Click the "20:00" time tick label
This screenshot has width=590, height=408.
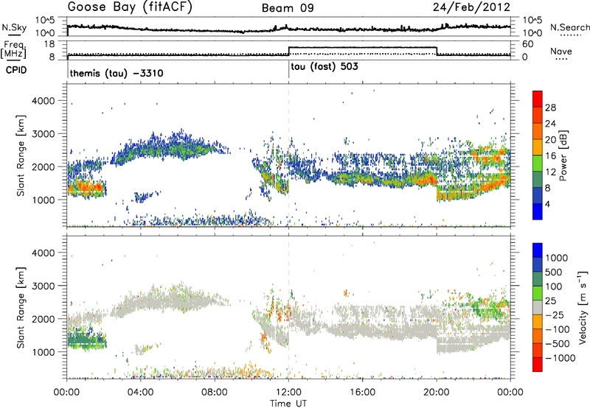(437, 393)
